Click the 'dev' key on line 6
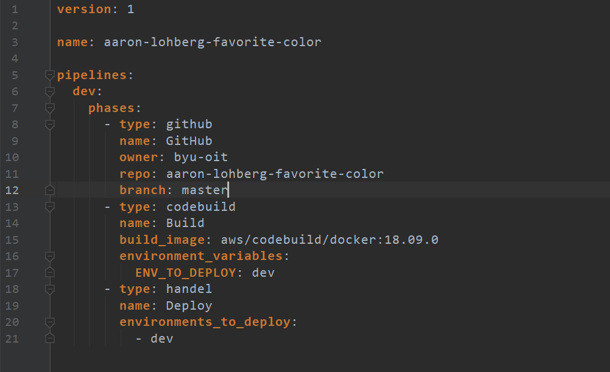This screenshot has height=372, width=610. click(85, 91)
